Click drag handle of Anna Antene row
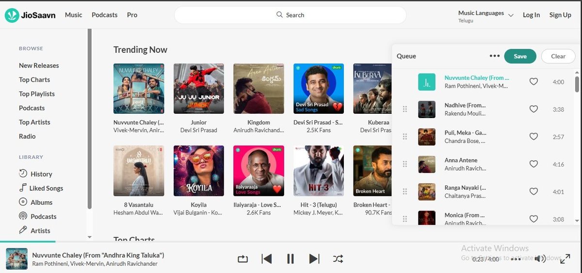Image resolution: width=582 pixels, height=273 pixels. point(405,165)
